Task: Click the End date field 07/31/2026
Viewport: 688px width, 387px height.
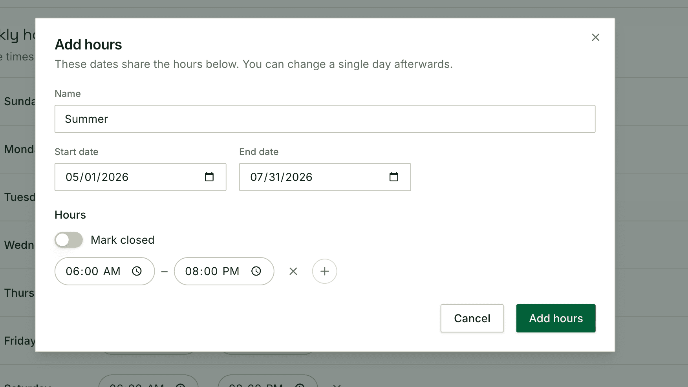Action: click(325, 177)
